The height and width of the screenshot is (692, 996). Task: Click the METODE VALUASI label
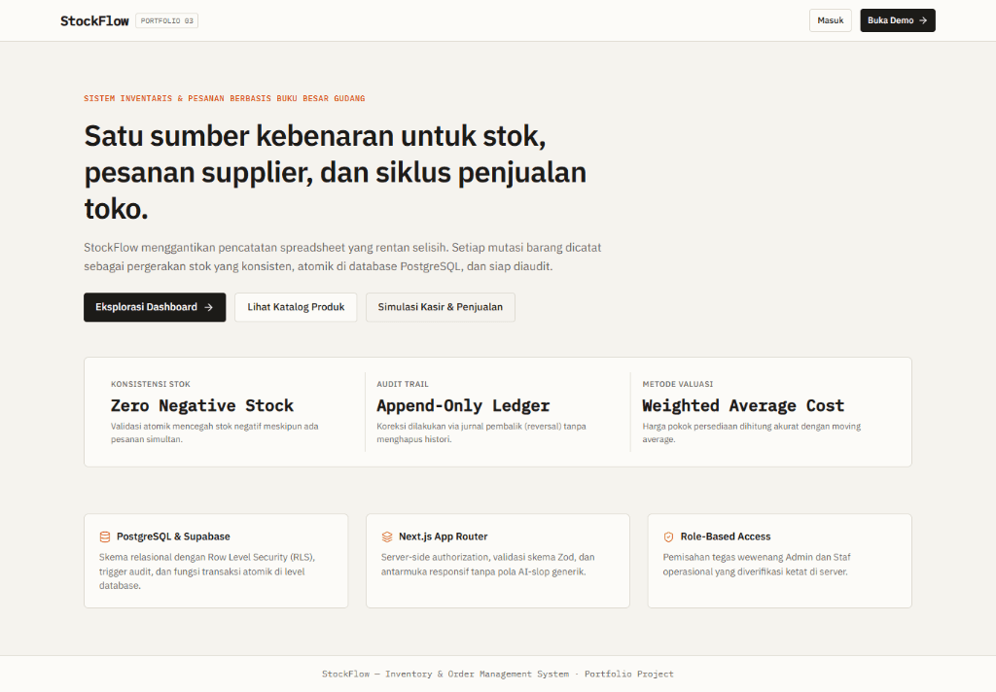pos(678,384)
